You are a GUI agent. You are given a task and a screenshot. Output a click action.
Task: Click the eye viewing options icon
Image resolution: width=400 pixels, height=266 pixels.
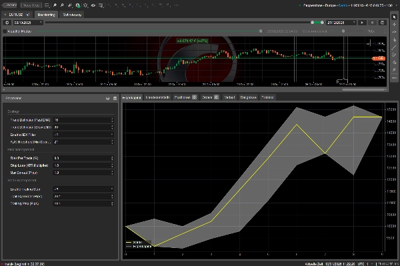click(x=93, y=5)
